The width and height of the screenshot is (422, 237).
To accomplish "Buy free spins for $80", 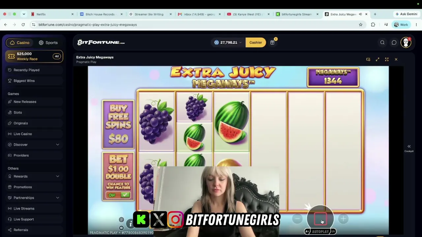I will [x=118, y=124].
